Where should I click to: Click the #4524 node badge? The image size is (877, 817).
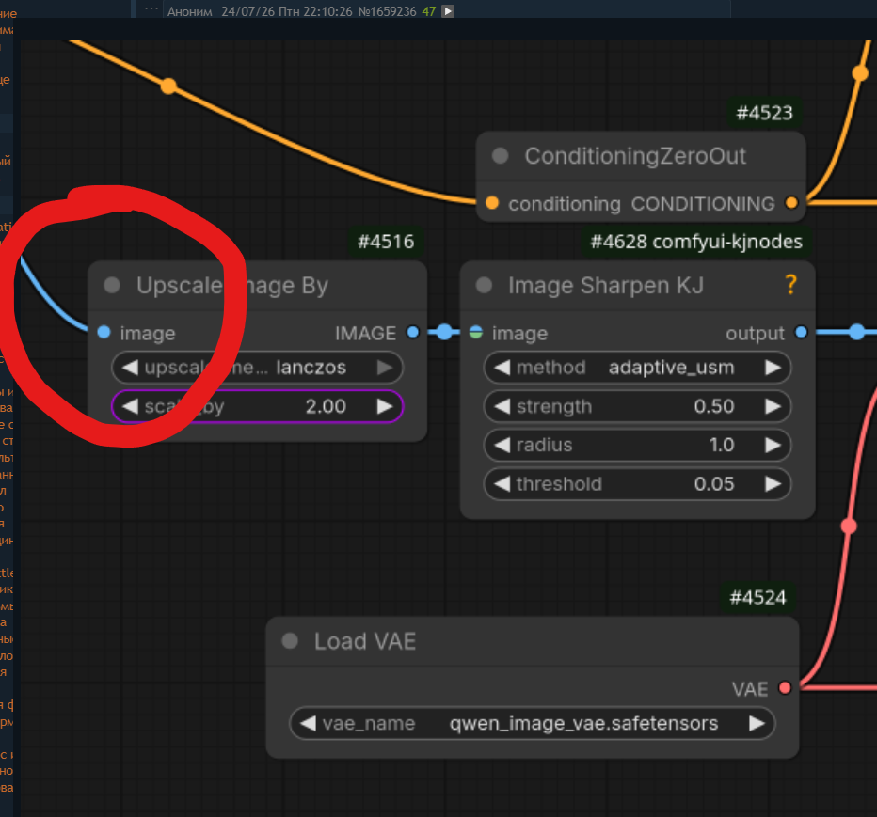point(757,597)
